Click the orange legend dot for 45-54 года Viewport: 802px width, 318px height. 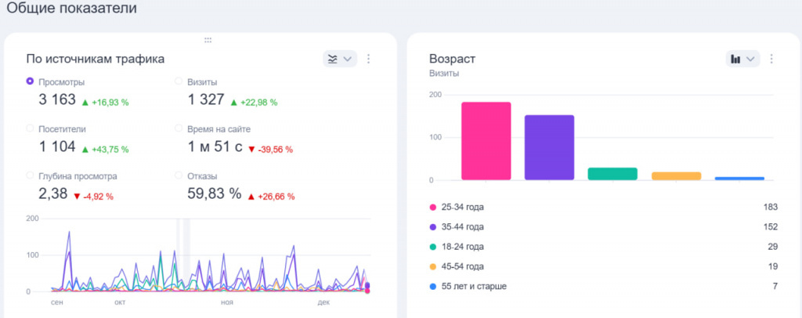click(x=433, y=267)
